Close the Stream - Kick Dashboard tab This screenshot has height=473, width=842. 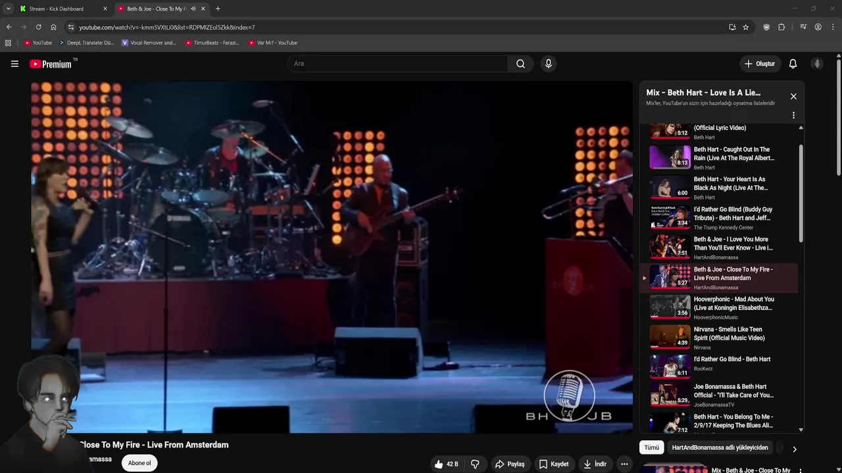point(105,9)
